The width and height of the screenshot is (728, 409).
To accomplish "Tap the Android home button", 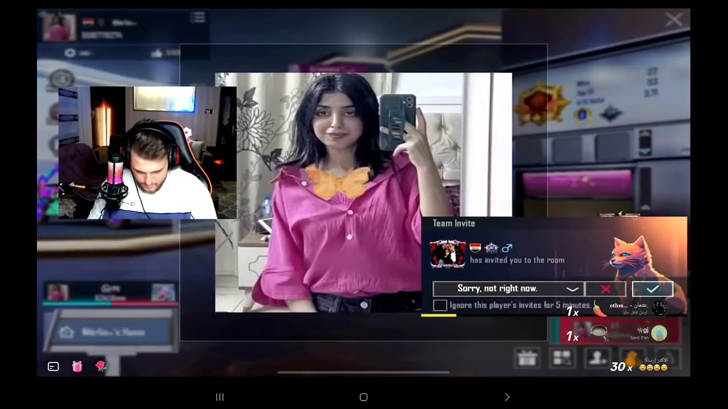I will pos(363,397).
